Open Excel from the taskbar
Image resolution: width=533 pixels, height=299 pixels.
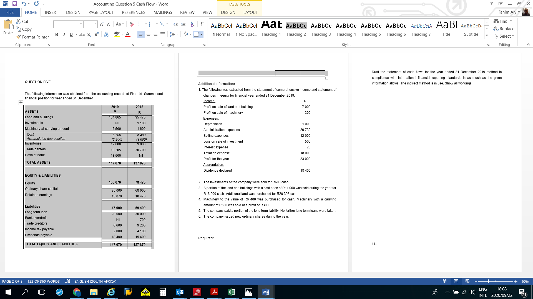click(232, 292)
